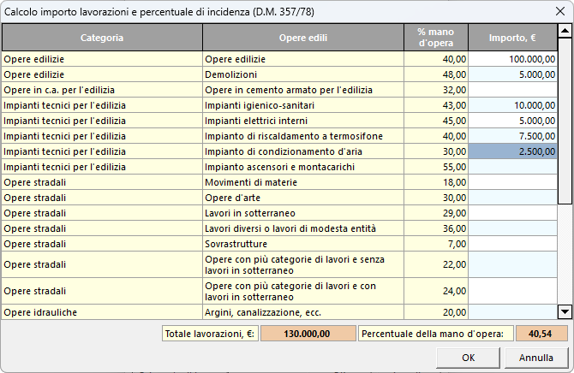Select the % mano d'opera column header
Screen dimensions: 574x373
click(436, 38)
